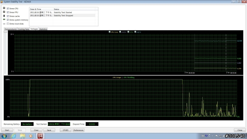Click the cache icon beside Stress cache
Screen dimensions: 247x139
pos(4,16)
